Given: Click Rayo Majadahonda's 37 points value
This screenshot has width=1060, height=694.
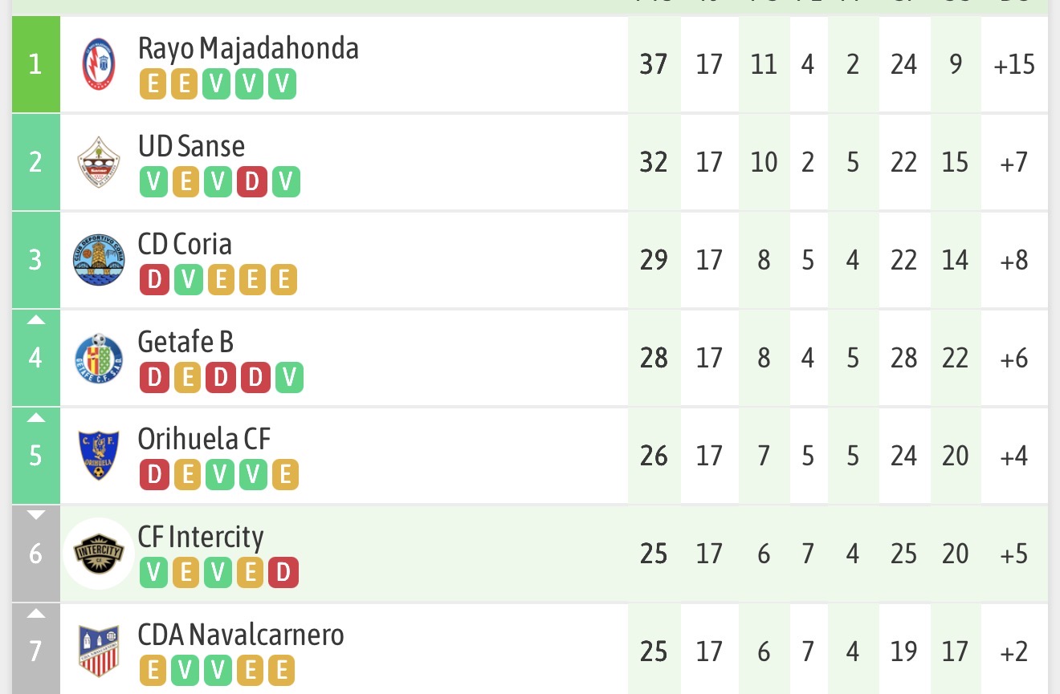Looking at the screenshot, I should click(654, 64).
